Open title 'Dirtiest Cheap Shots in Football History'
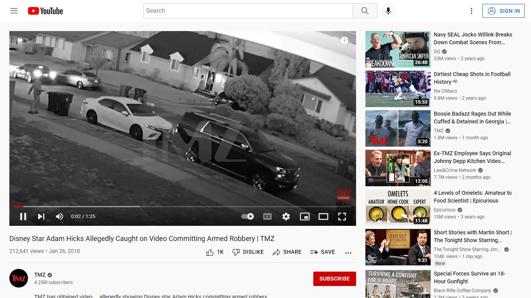This screenshot has width=531, height=298. point(472,78)
